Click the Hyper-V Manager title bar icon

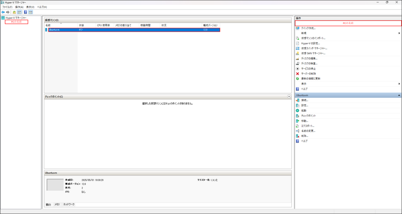(2, 2)
